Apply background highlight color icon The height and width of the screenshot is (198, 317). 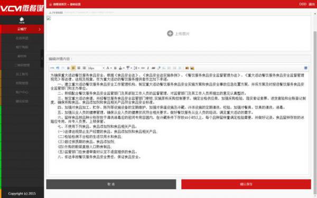click(x=120, y=68)
